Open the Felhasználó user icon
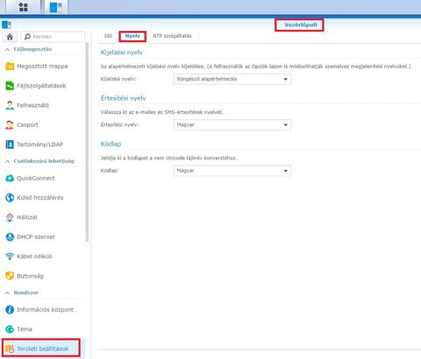This screenshot has width=421, height=359. pyautogui.click(x=10, y=105)
